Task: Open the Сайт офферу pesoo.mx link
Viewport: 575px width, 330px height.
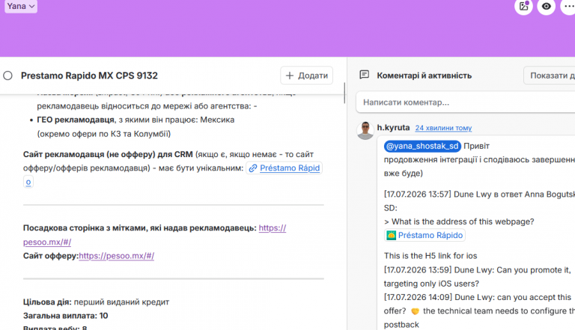Action: coord(116,256)
